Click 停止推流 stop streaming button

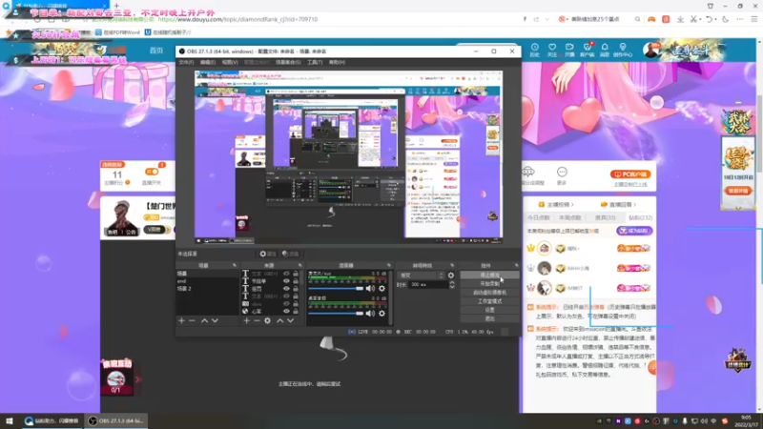(489, 276)
